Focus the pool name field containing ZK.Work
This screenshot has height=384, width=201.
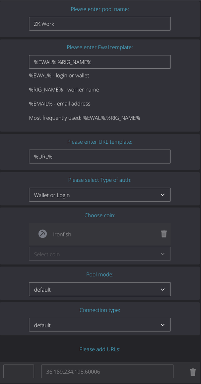99,24
